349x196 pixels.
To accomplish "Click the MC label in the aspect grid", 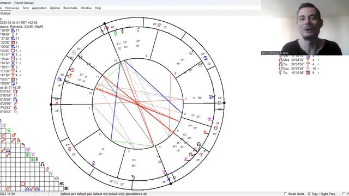I will 67,188.
